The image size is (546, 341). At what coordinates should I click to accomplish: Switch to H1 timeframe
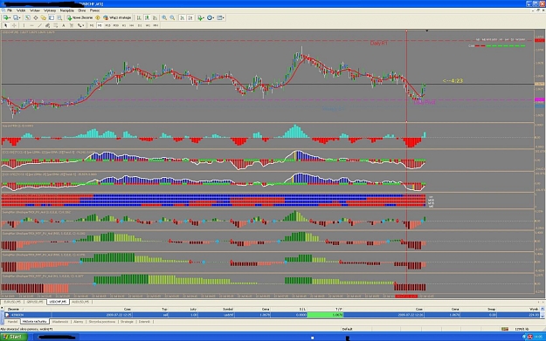click(x=124, y=25)
